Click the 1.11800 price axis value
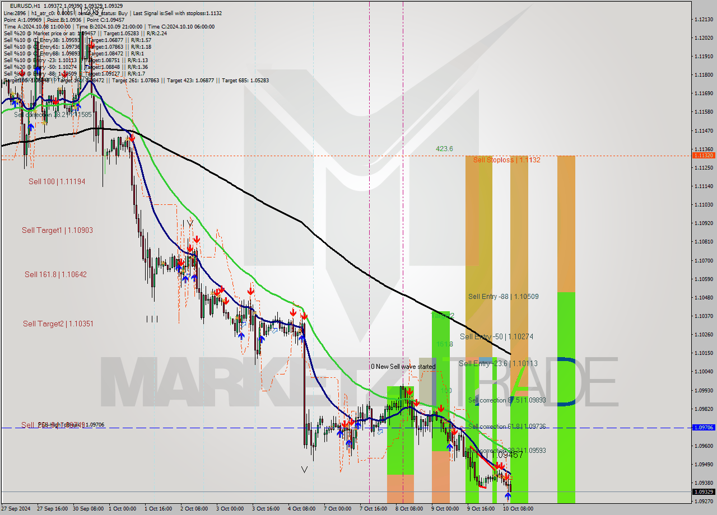The height and width of the screenshot is (515, 717). click(x=703, y=74)
